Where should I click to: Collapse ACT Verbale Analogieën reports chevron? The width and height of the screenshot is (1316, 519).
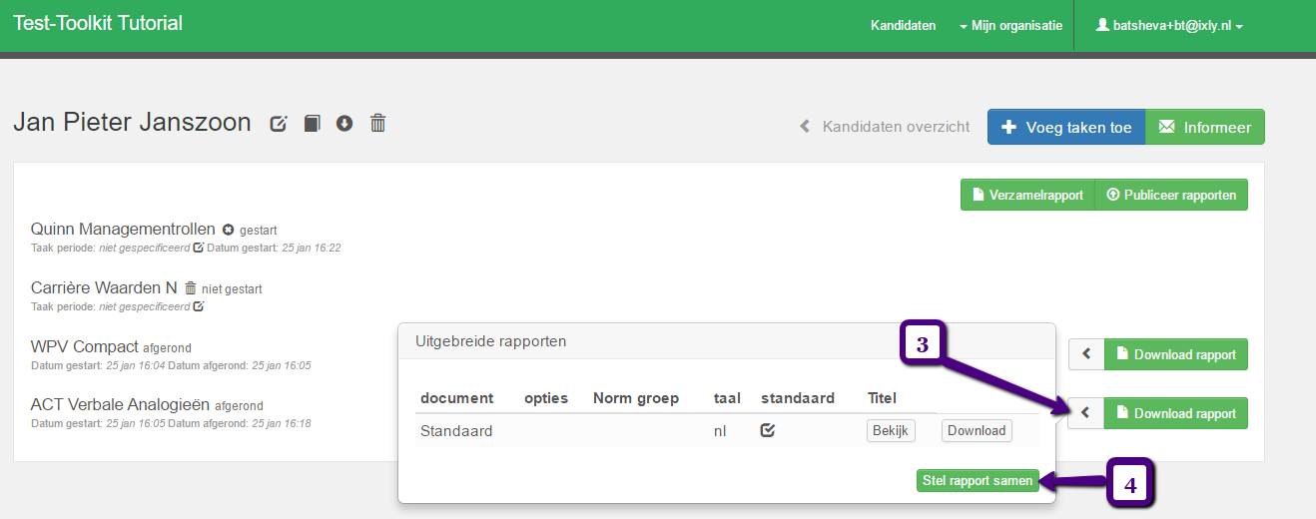click(1085, 413)
